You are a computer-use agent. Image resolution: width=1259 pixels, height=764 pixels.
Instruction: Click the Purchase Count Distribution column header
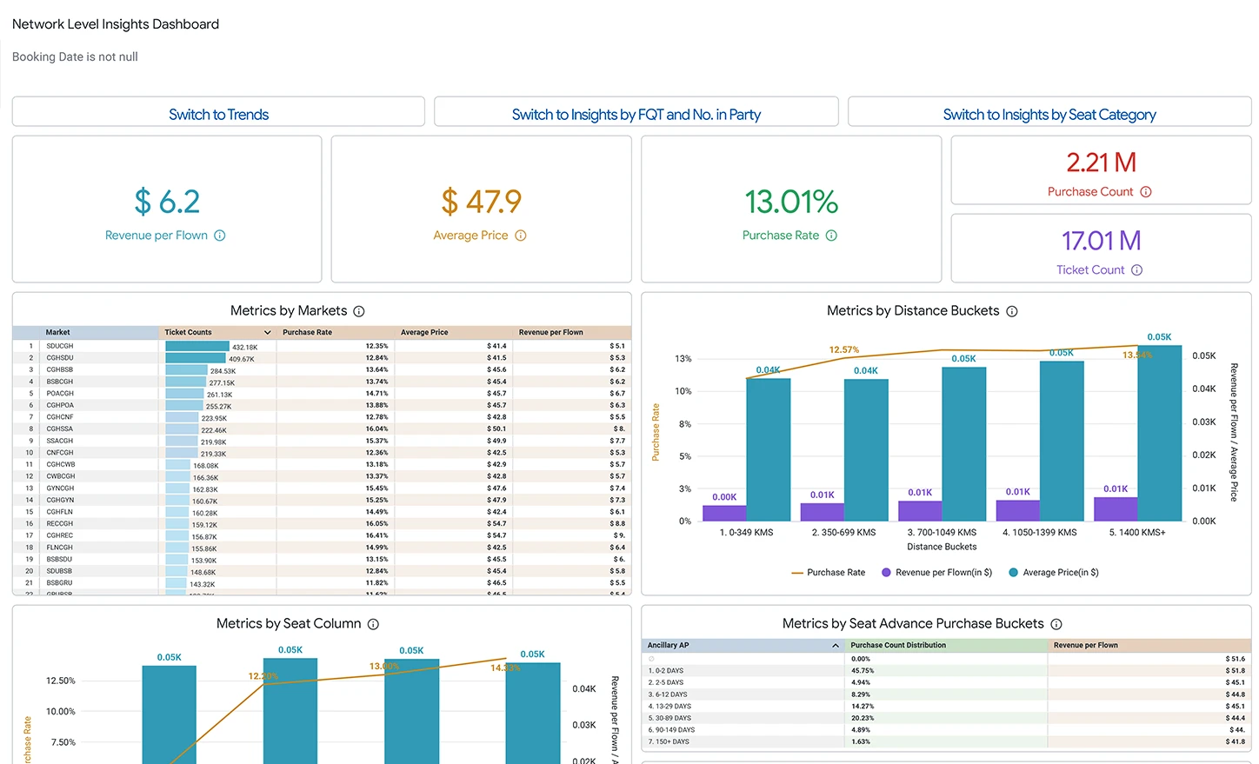coord(898,646)
